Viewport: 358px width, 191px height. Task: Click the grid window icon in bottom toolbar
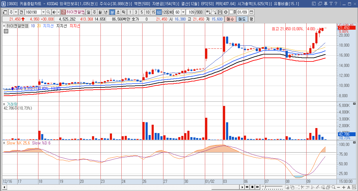pyautogui.click(x=287, y=187)
